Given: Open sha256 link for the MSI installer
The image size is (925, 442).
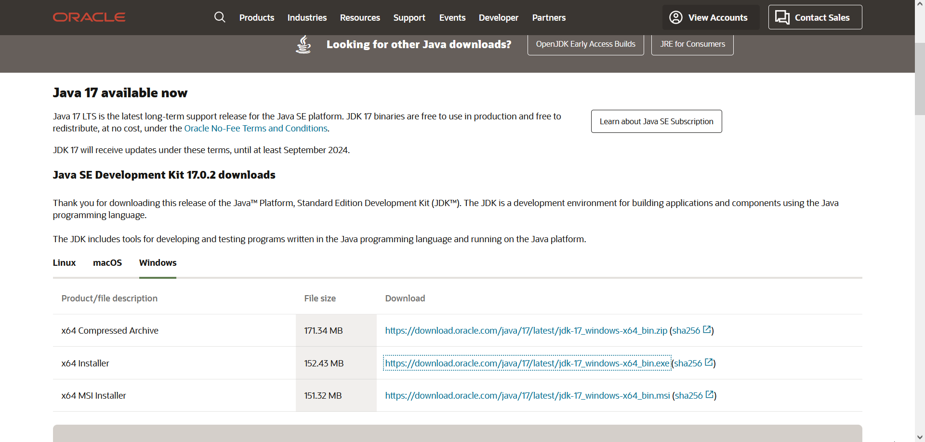Looking at the screenshot, I should pyautogui.click(x=689, y=396).
